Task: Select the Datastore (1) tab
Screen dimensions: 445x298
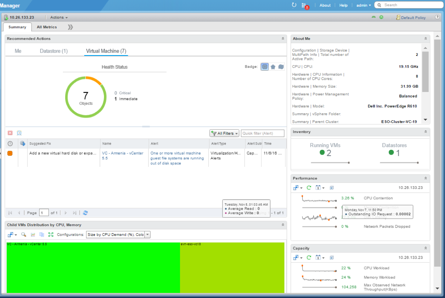Action: (53, 51)
